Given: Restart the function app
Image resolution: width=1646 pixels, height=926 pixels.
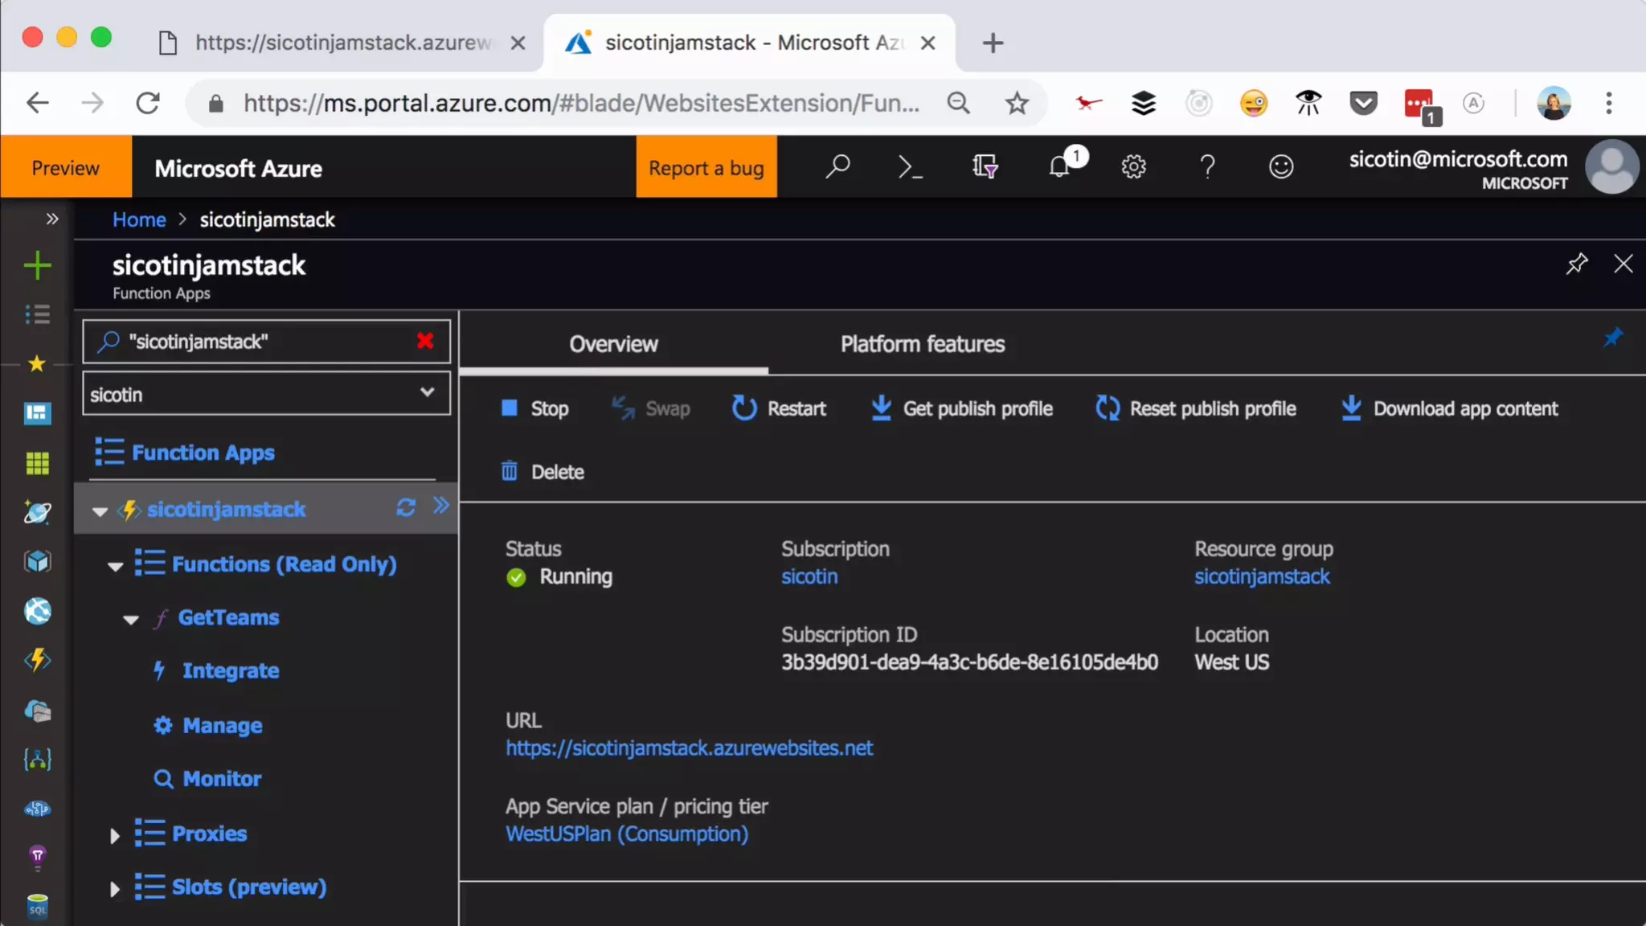Looking at the screenshot, I should [x=779, y=408].
